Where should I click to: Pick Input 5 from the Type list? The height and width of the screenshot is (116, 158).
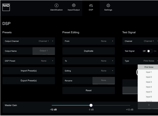point(149,92)
